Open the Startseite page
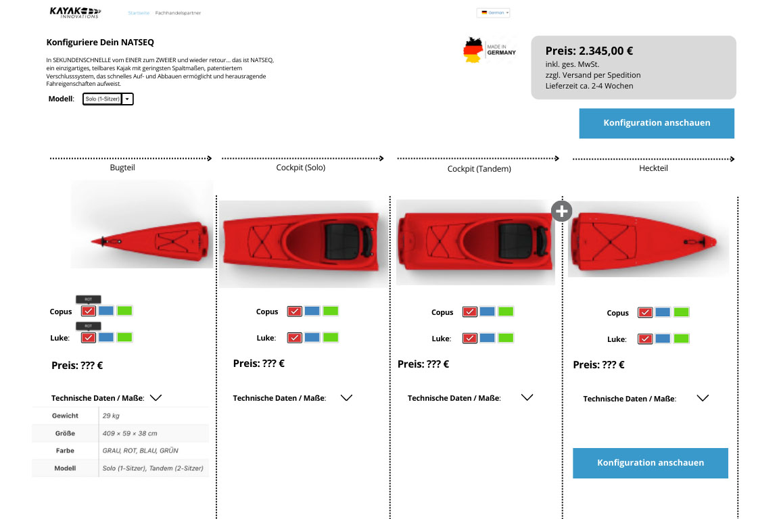 (139, 12)
